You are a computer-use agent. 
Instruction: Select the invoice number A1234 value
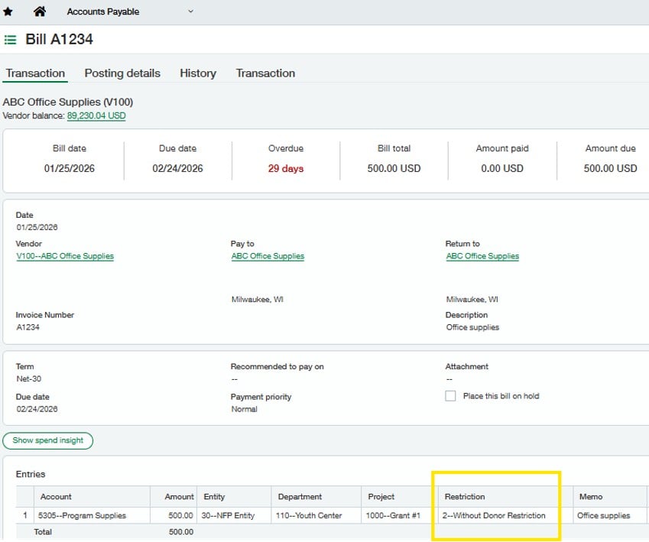pos(28,327)
